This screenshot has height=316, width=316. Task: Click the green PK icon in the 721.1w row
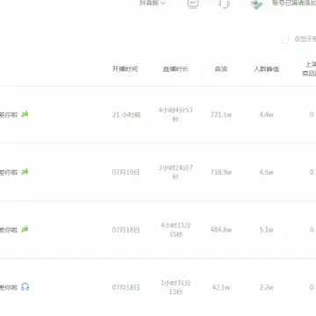click(x=25, y=114)
